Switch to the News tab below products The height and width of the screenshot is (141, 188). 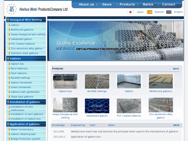tap(111, 125)
